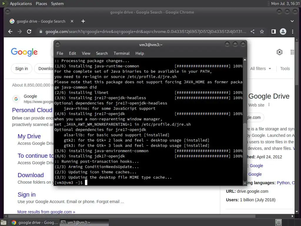
Task: Open the Google apps grid
Action: pyautogui.click(x=292, y=52)
